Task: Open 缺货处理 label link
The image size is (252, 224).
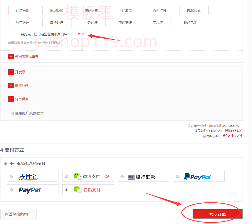Action: click(22, 86)
